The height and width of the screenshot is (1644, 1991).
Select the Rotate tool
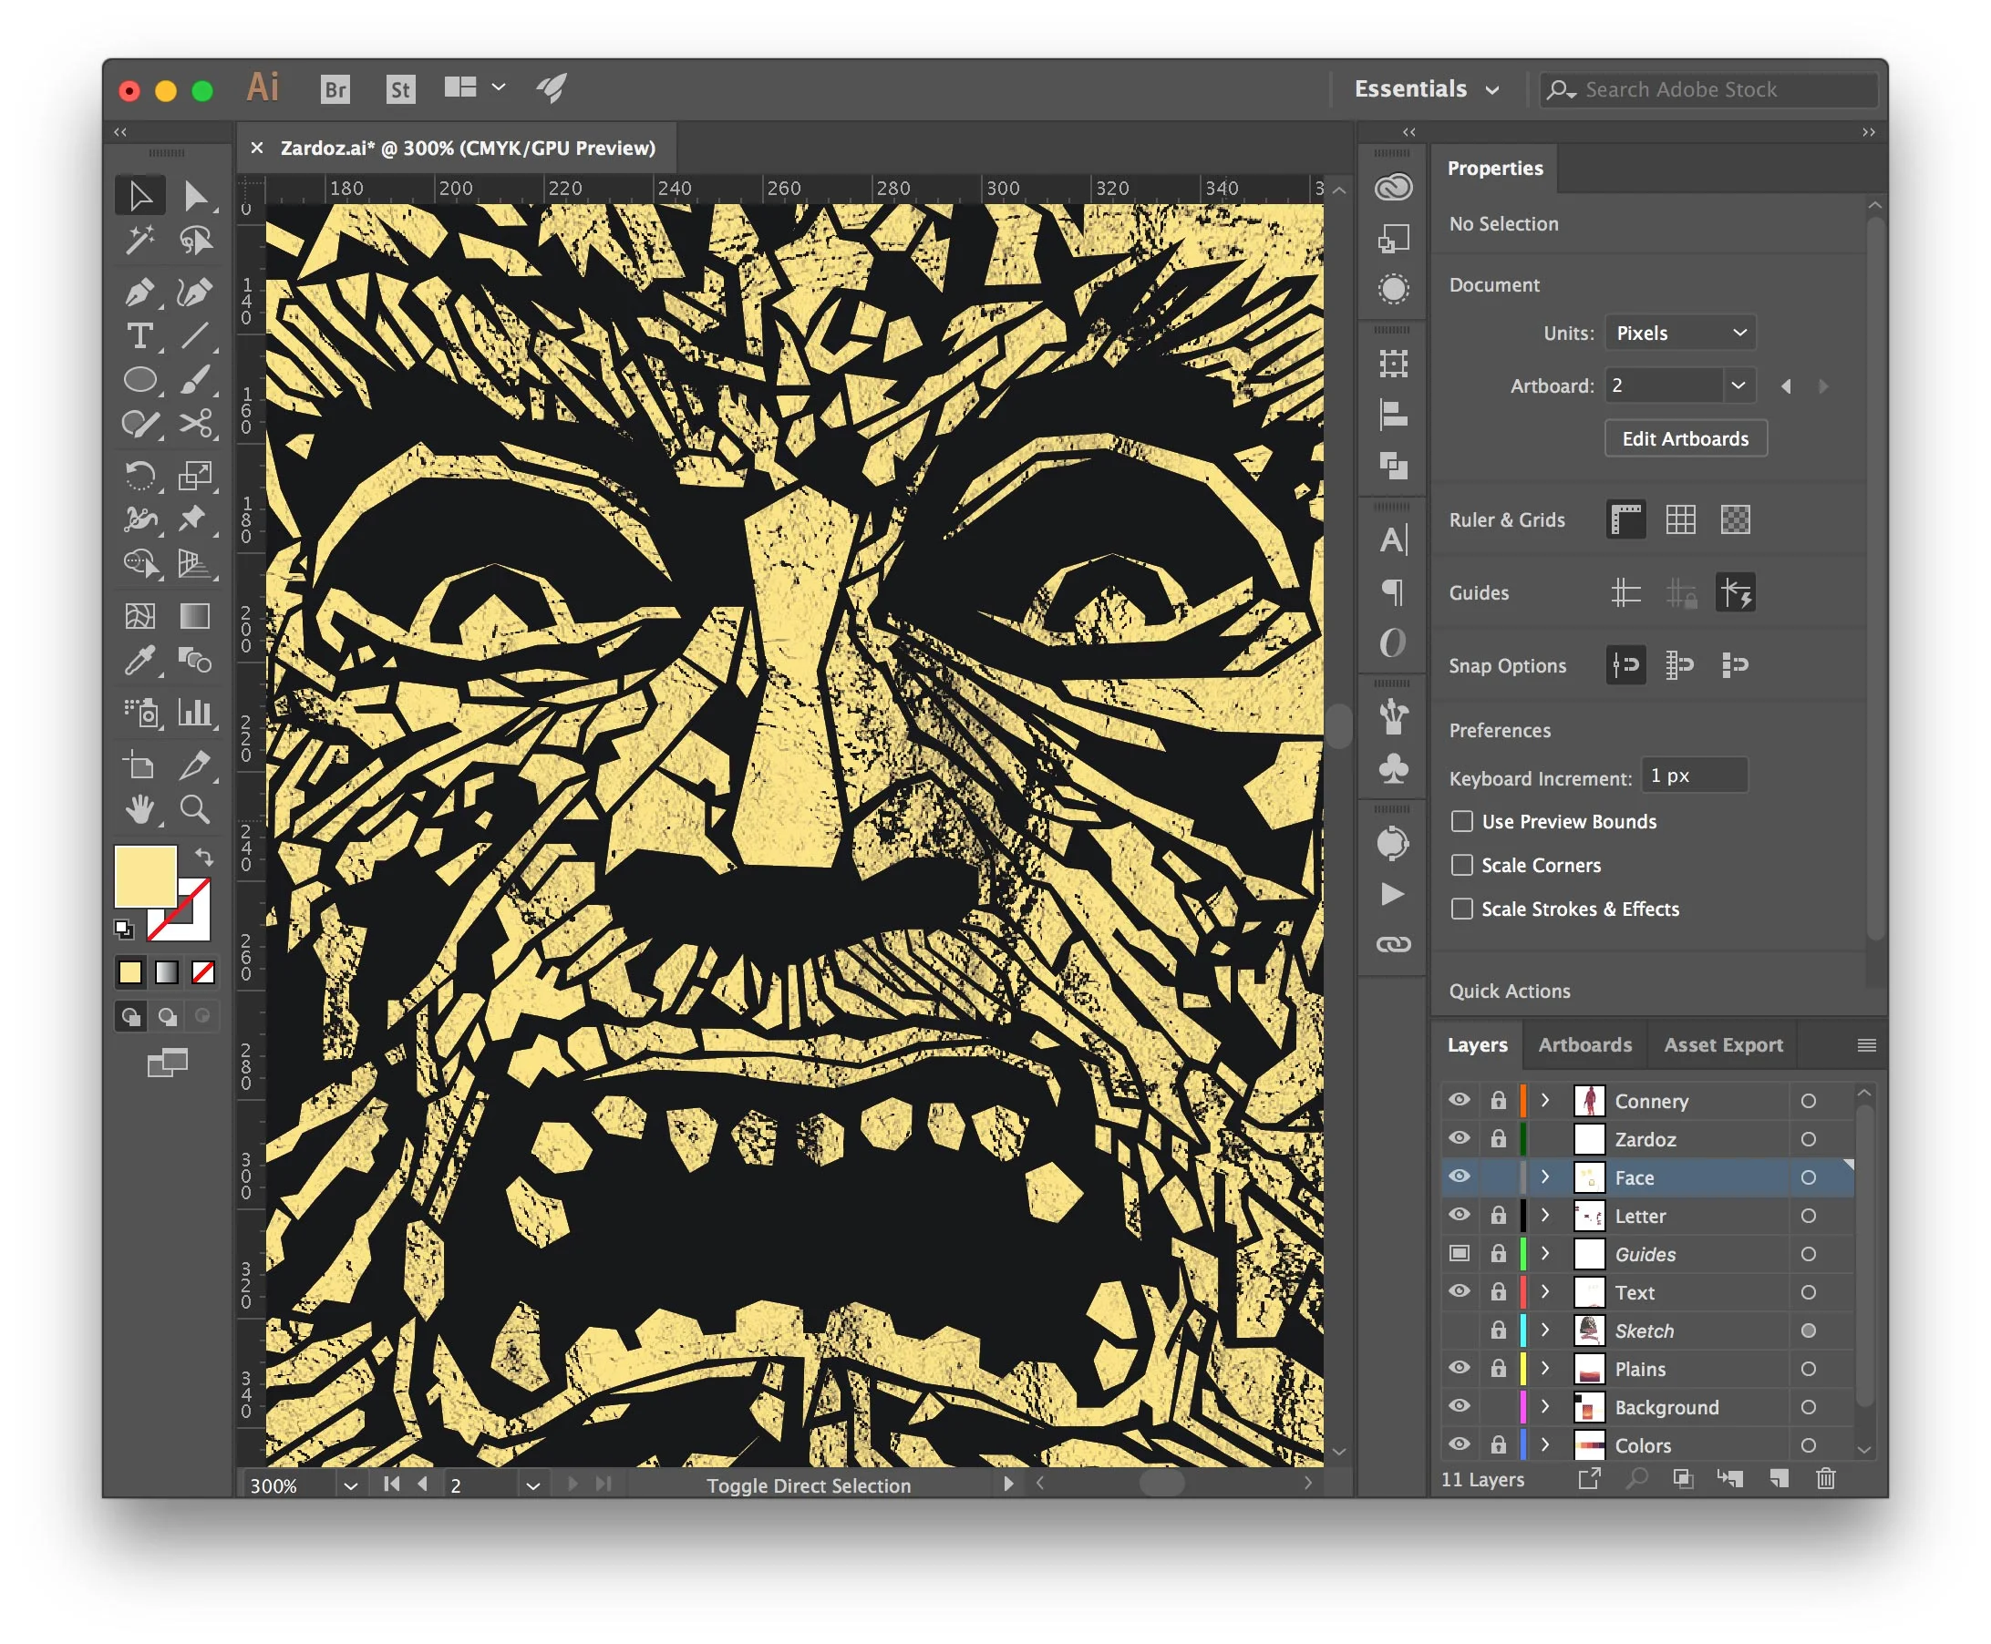point(140,475)
